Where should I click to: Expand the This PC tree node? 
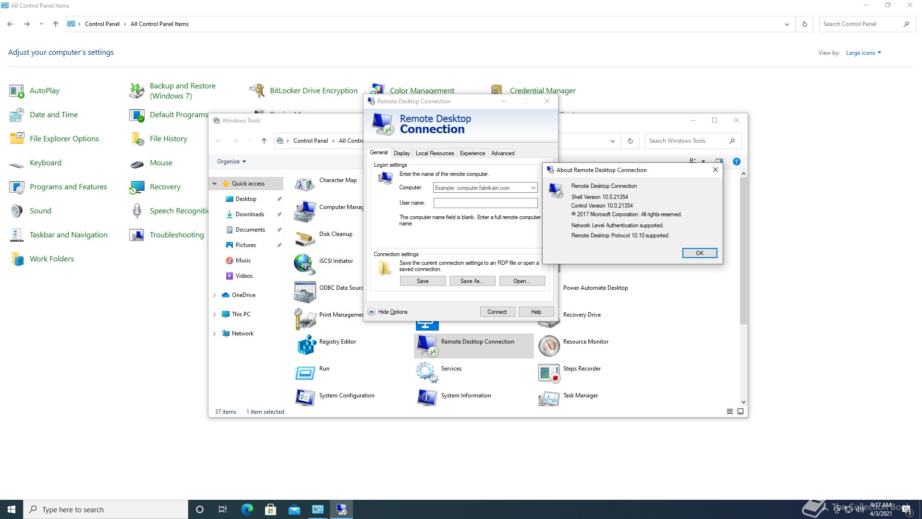pyautogui.click(x=215, y=314)
